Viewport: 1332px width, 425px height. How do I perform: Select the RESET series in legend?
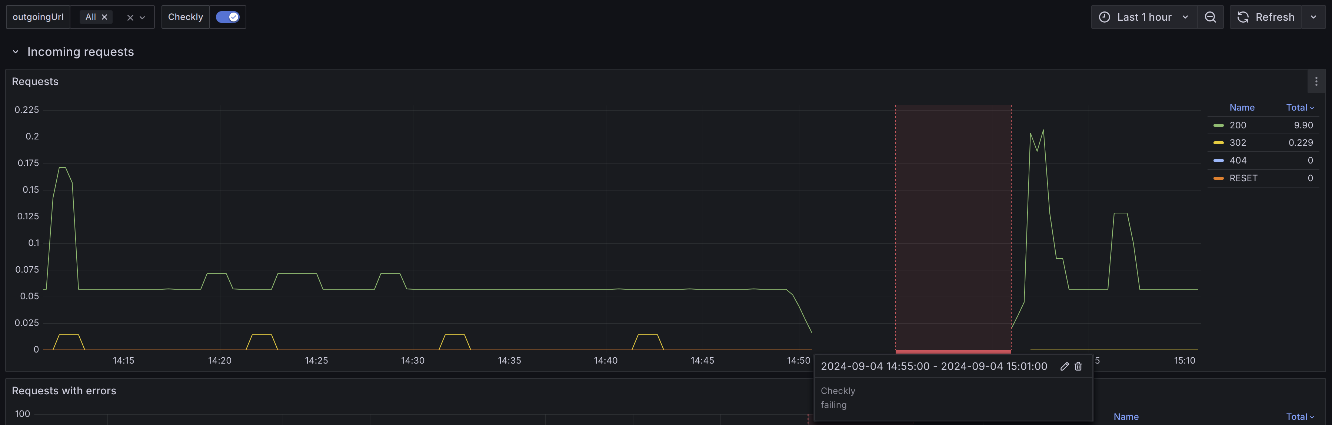coord(1243,178)
